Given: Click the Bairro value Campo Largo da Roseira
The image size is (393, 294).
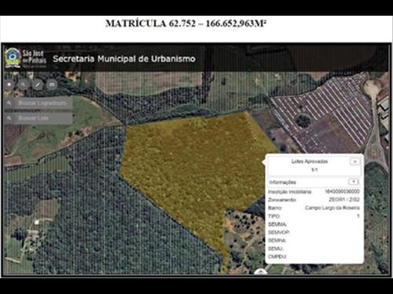Looking at the screenshot, I should pyautogui.click(x=332, y=208).
